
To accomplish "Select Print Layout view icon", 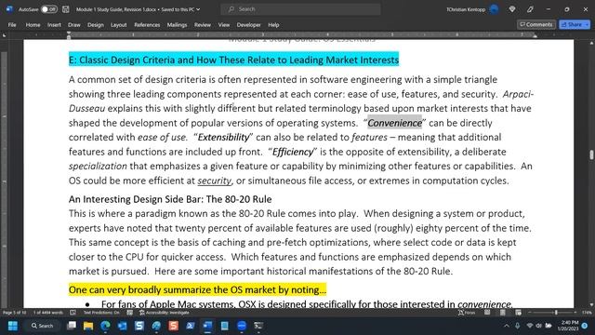I will coord(502,313).
